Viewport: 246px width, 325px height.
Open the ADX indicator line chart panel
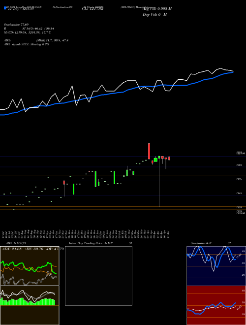tap(30, 266)
